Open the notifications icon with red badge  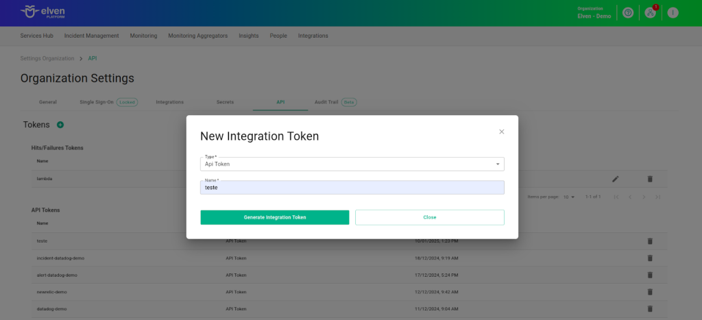click(651, 13)
